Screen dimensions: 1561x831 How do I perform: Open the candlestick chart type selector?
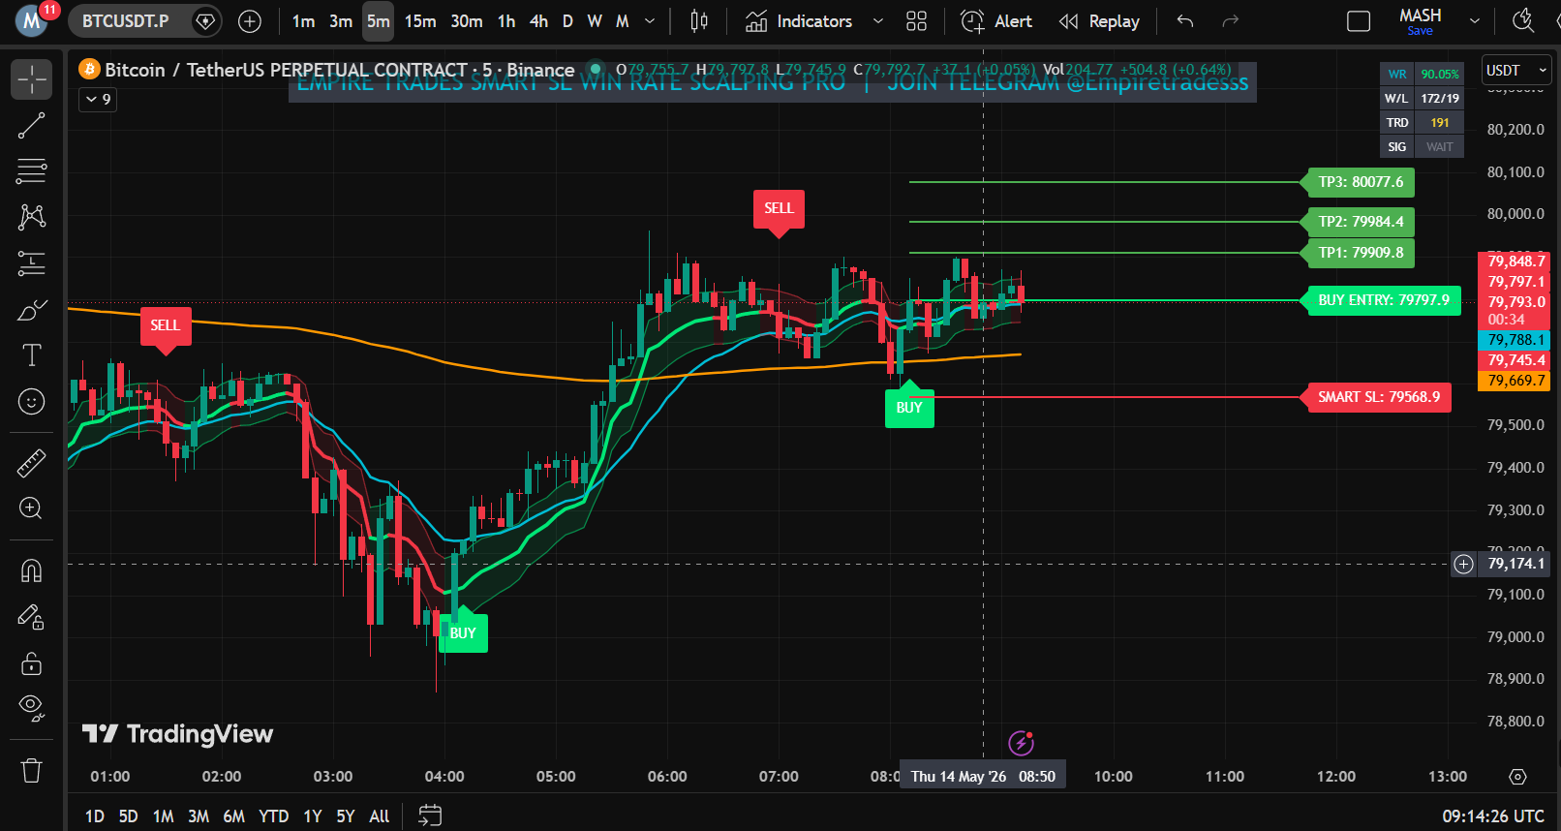(699, 21)
